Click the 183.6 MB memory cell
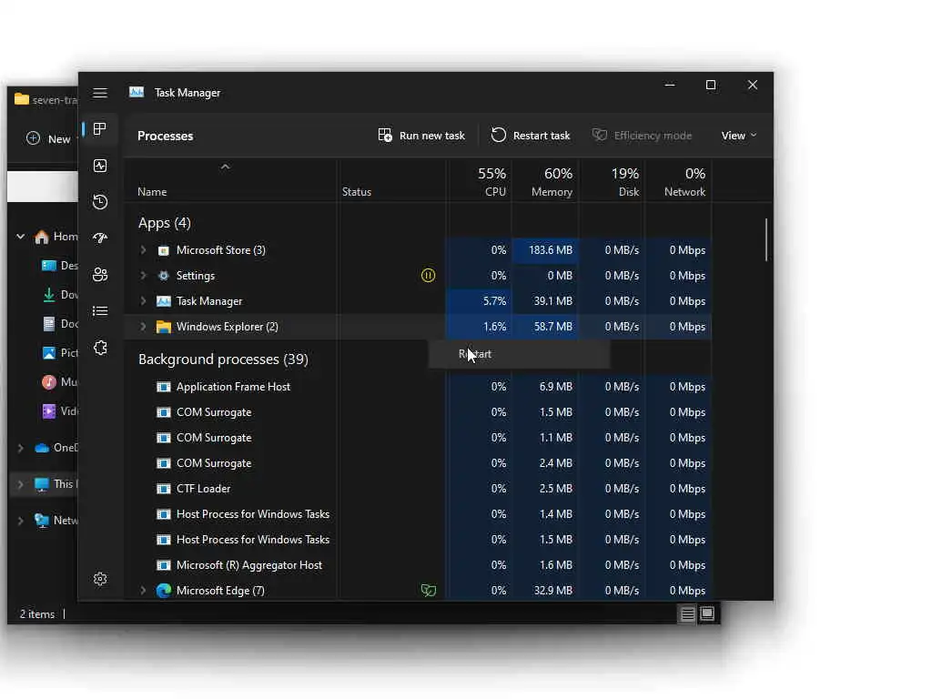This screenshot has height=699, width=932. 546,250
